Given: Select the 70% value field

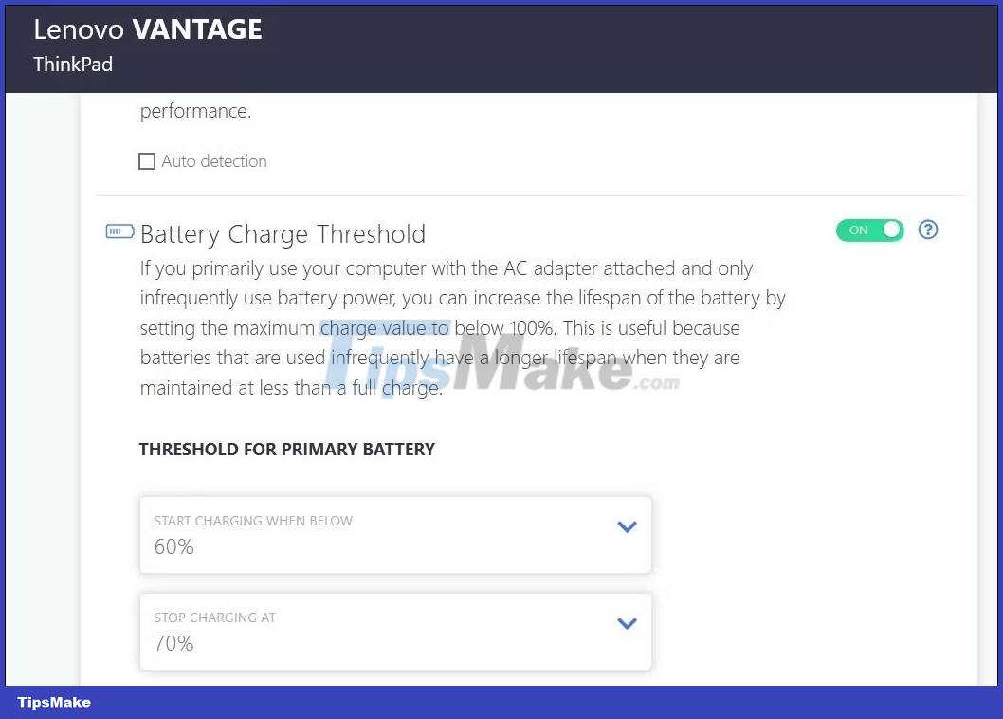Looking at the screenshot, I should click(x=173, y=644).
